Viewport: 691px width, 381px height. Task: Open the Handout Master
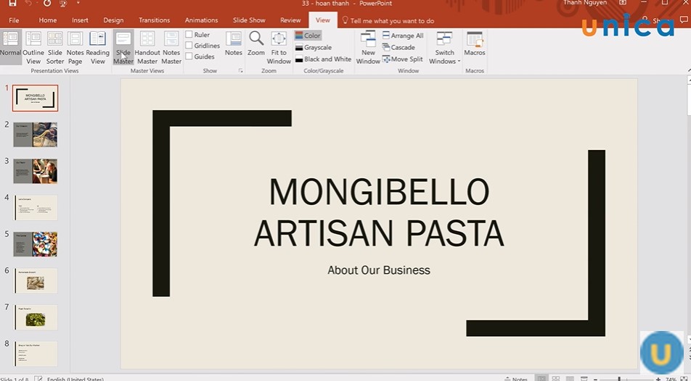click(x=147, y=47)
